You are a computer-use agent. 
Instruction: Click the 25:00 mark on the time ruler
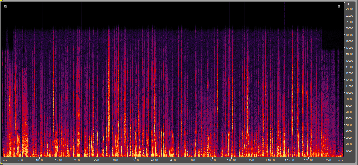point(97,160)
